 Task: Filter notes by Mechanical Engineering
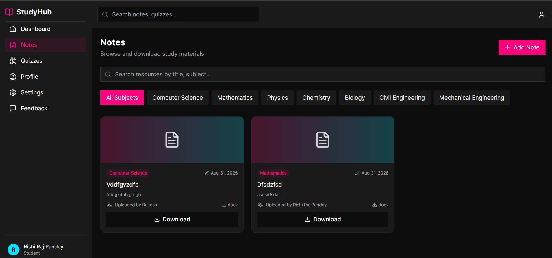pos(472,98)
